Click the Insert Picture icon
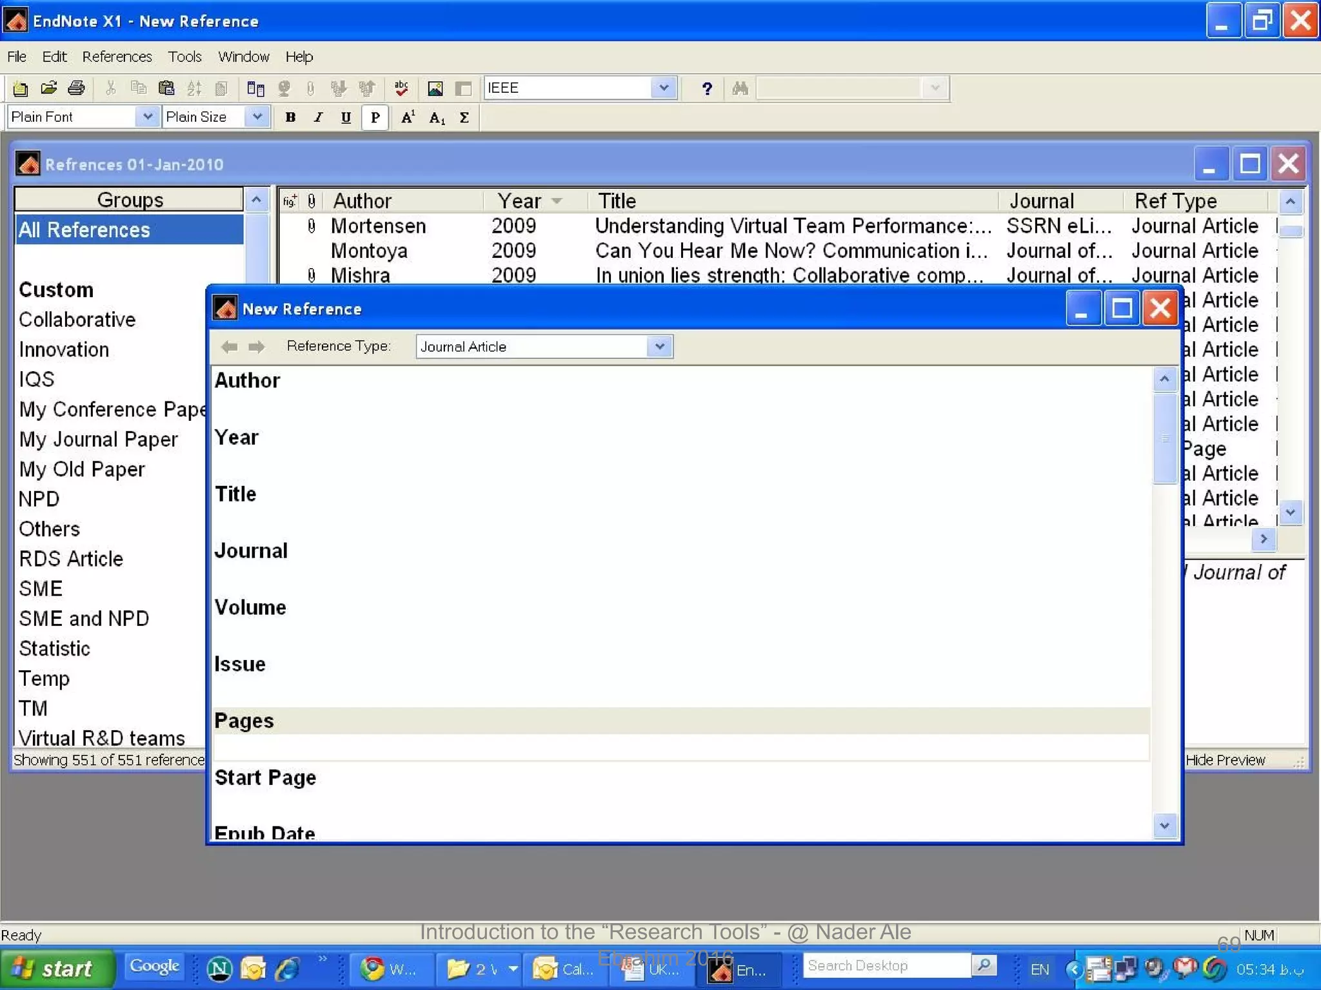The image size is (1321, 990). [x=435, y=88]
